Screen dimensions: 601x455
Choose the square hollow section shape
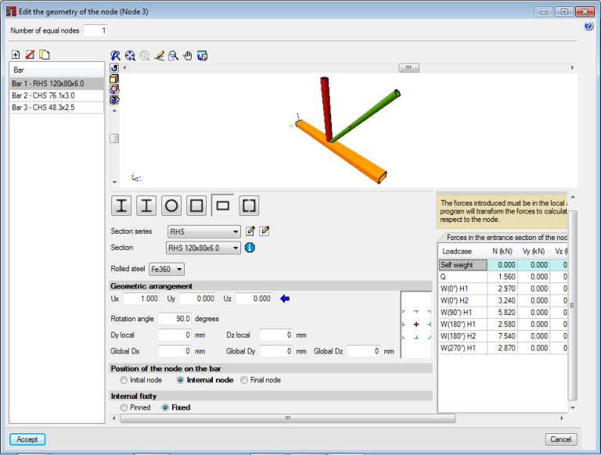(197, 206)
